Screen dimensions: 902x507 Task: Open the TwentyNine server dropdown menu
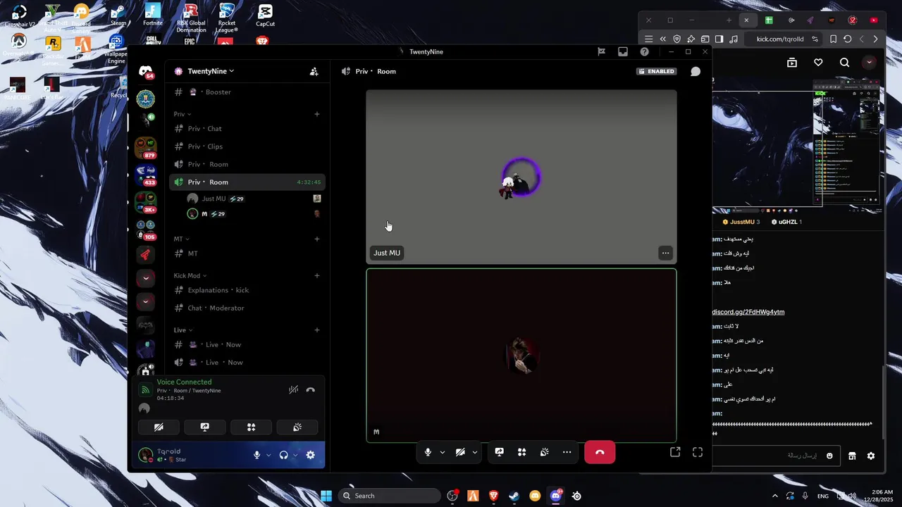(210, 71)
